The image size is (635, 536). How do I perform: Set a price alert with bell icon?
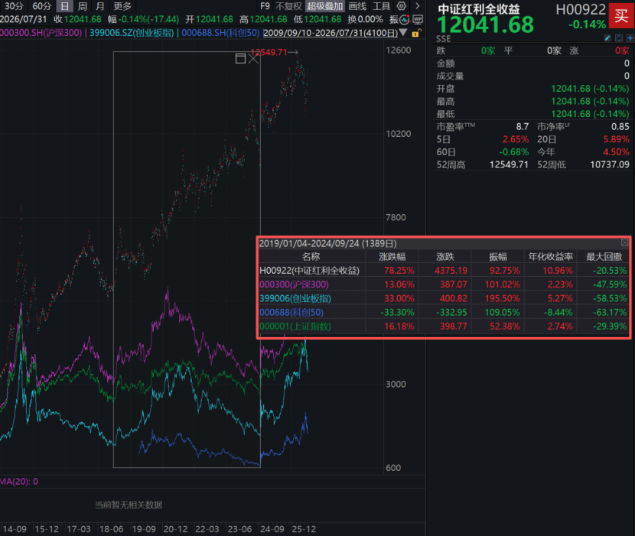coord(619,38)
